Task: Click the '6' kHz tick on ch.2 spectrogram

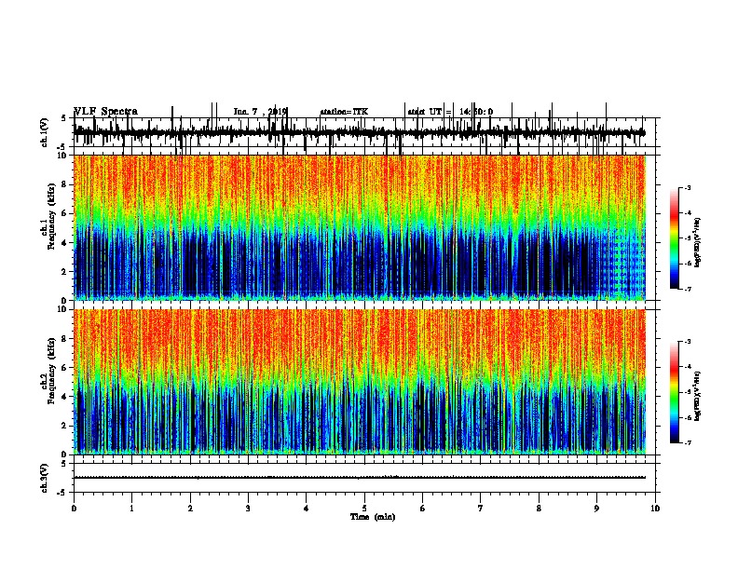Action: click(x=65, y=368)
